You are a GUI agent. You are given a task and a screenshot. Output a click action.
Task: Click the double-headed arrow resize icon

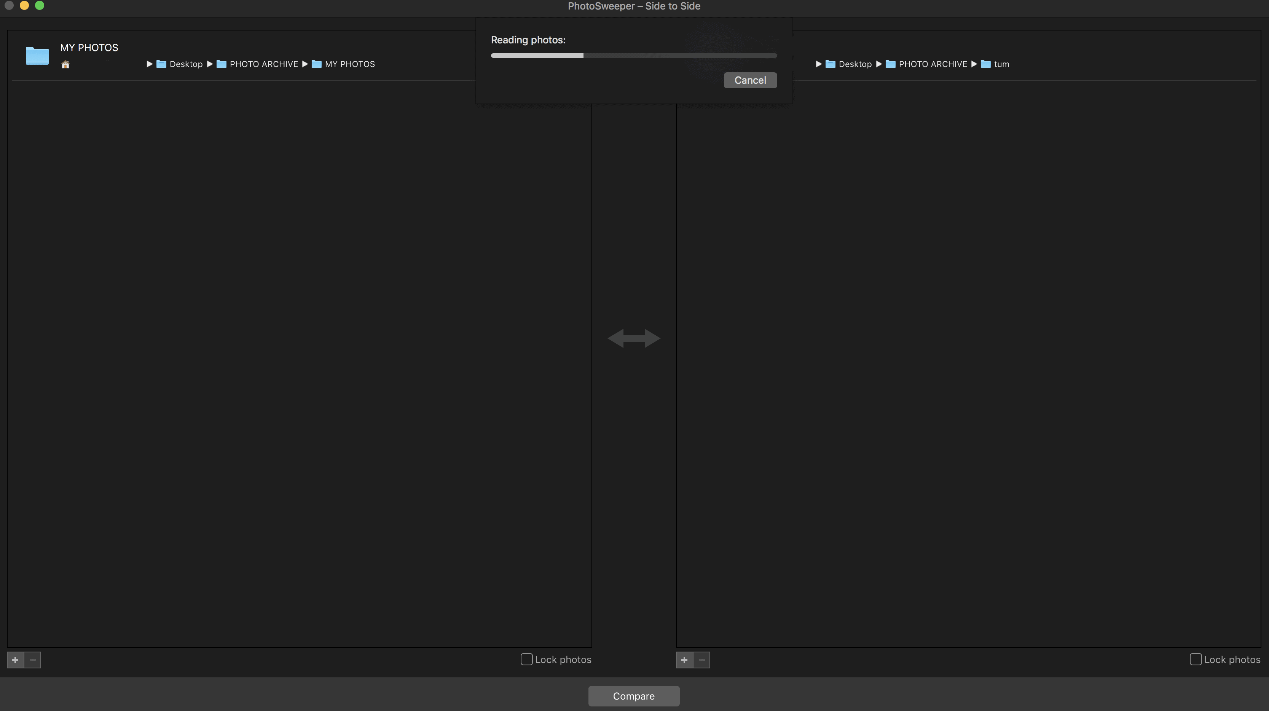pos(634,338)
